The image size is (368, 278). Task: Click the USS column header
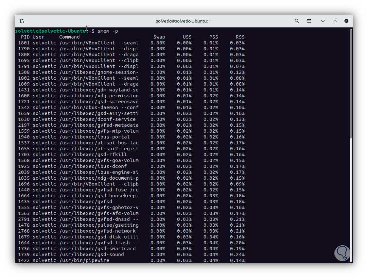tap(187, 37)
